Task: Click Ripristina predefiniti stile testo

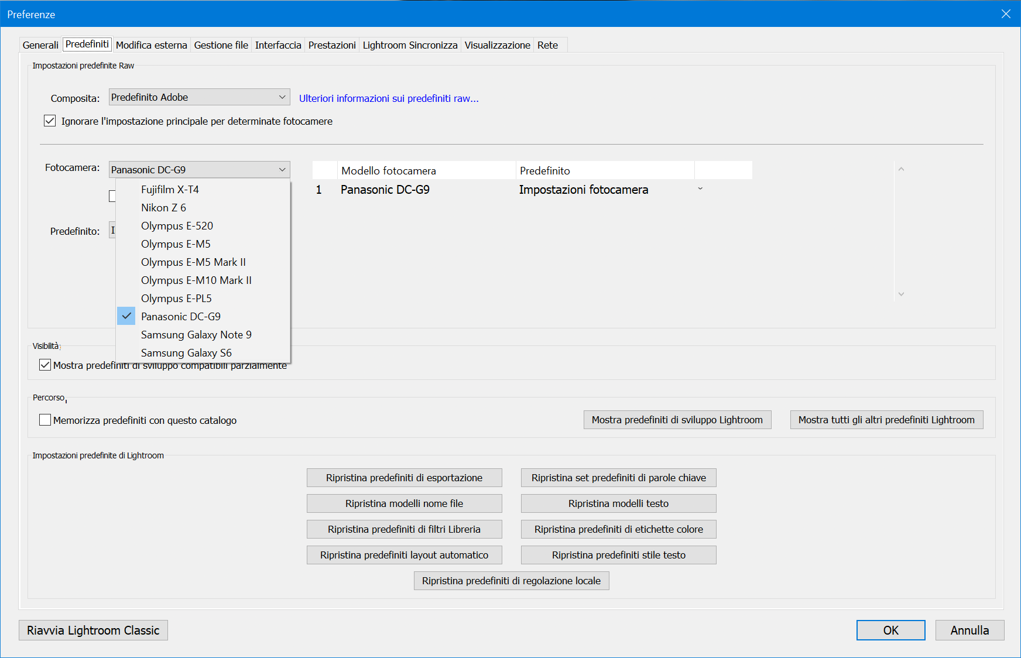Action: tap(619, 555)
